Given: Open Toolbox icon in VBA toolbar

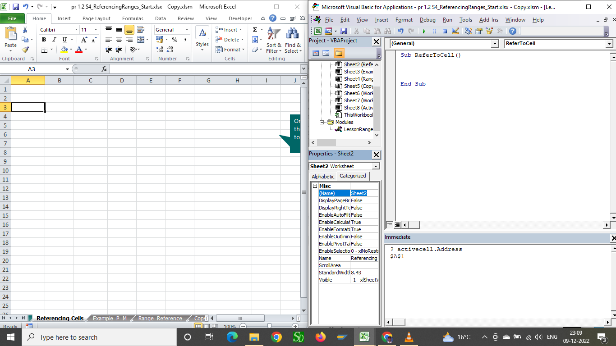Looking at the screenshot, I should (500, 31).
